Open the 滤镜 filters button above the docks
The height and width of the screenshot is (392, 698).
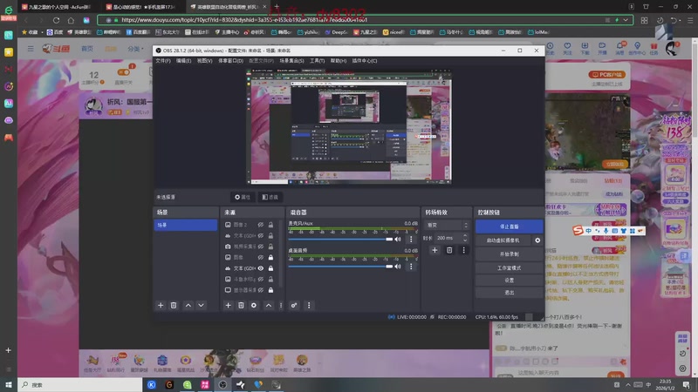tap(270, 197)
